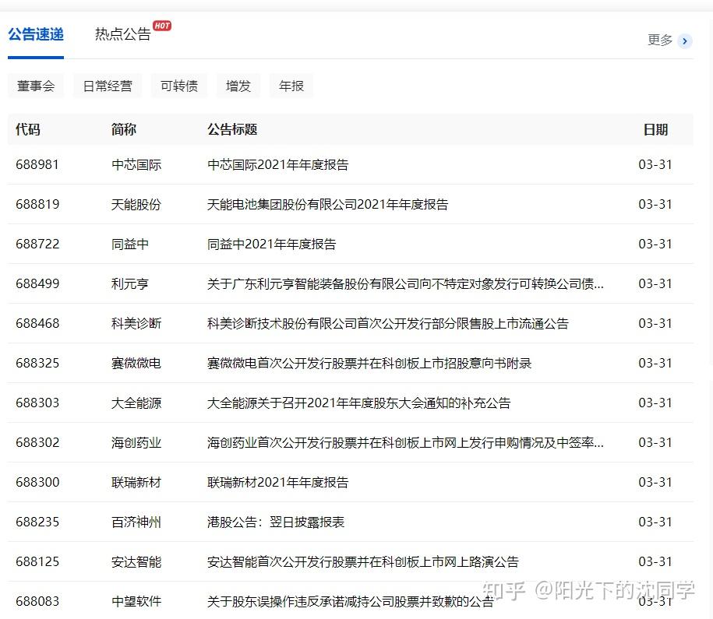Click the stock name 联瑞新材

click(x=136, y=482)
